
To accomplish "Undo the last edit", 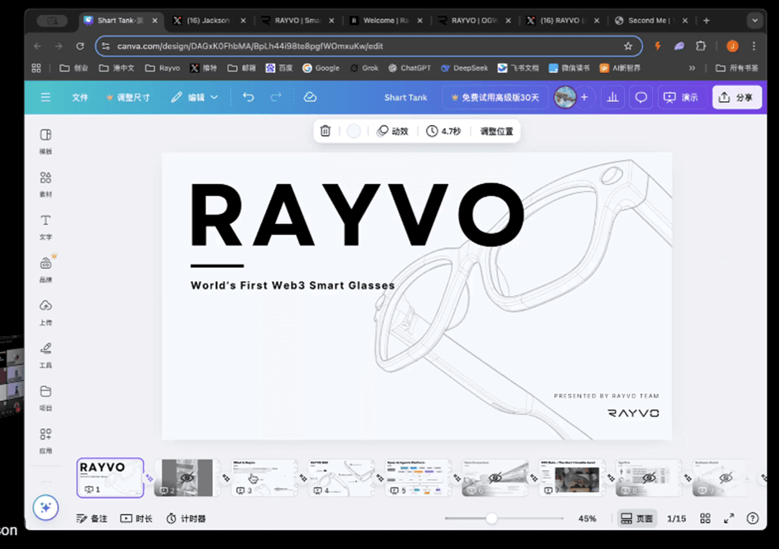I will click(x=249, y=97).
